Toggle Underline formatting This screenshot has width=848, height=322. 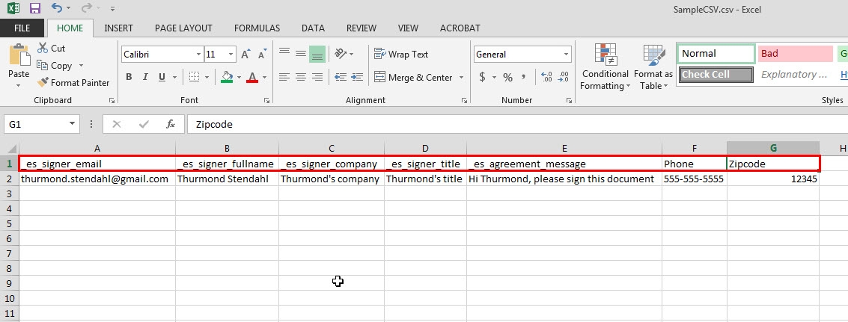click(x=162, y=77)
